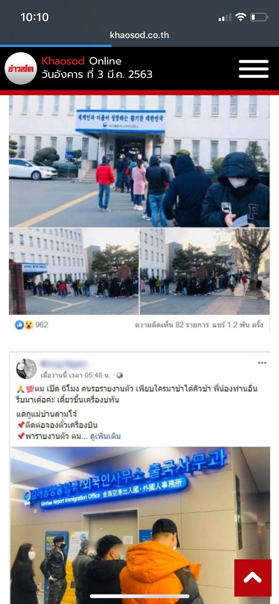Tap the Khaosod round logo
This screenshot has height=604, width=279.
pos(21,68)
